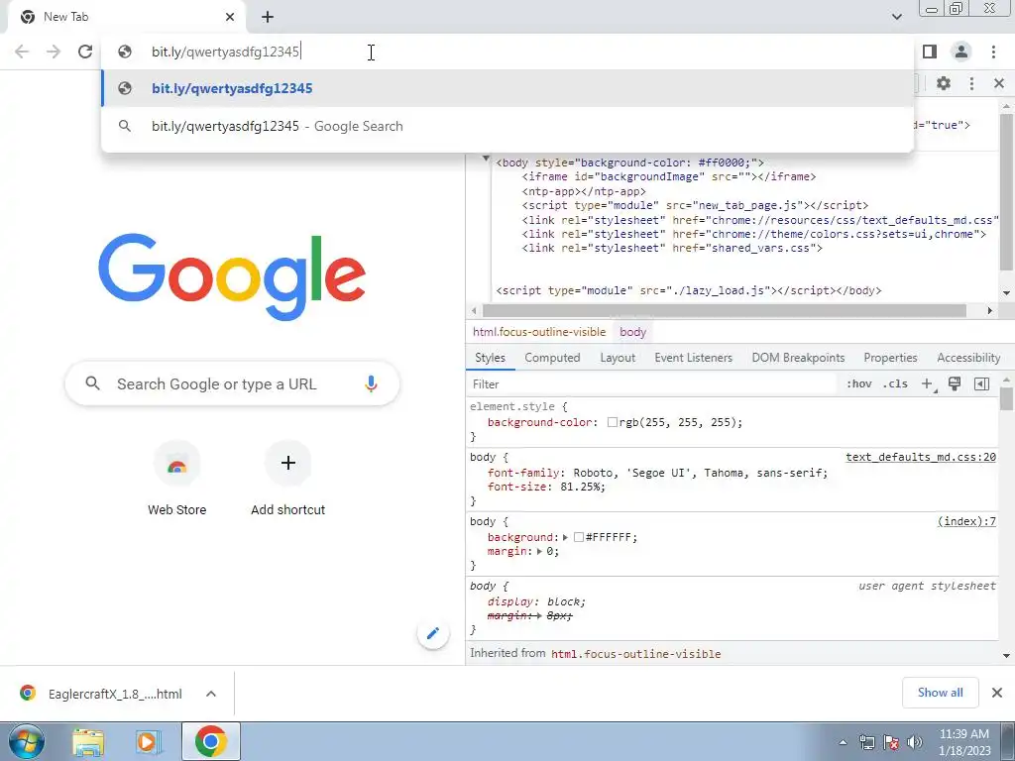Open Chrome's three-dot menu
This screenshot has height=761, width=1015.
[x=993, y=52]
